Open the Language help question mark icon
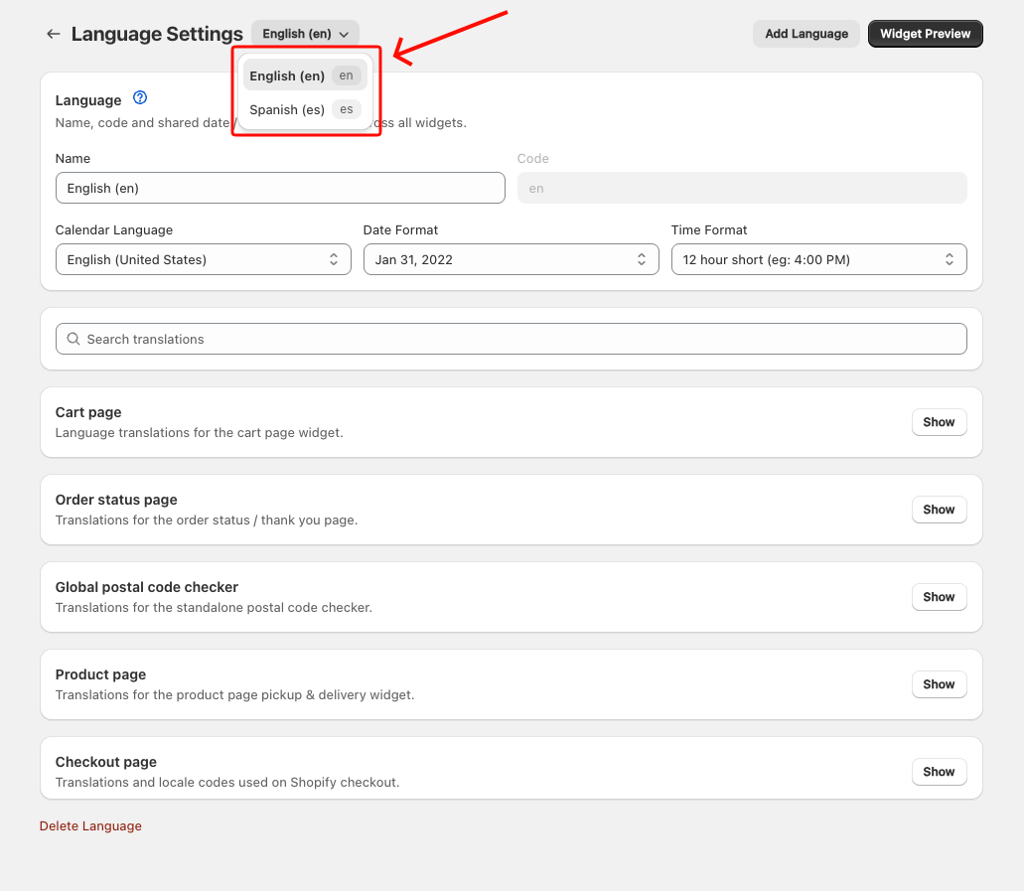 click(140, 98)
